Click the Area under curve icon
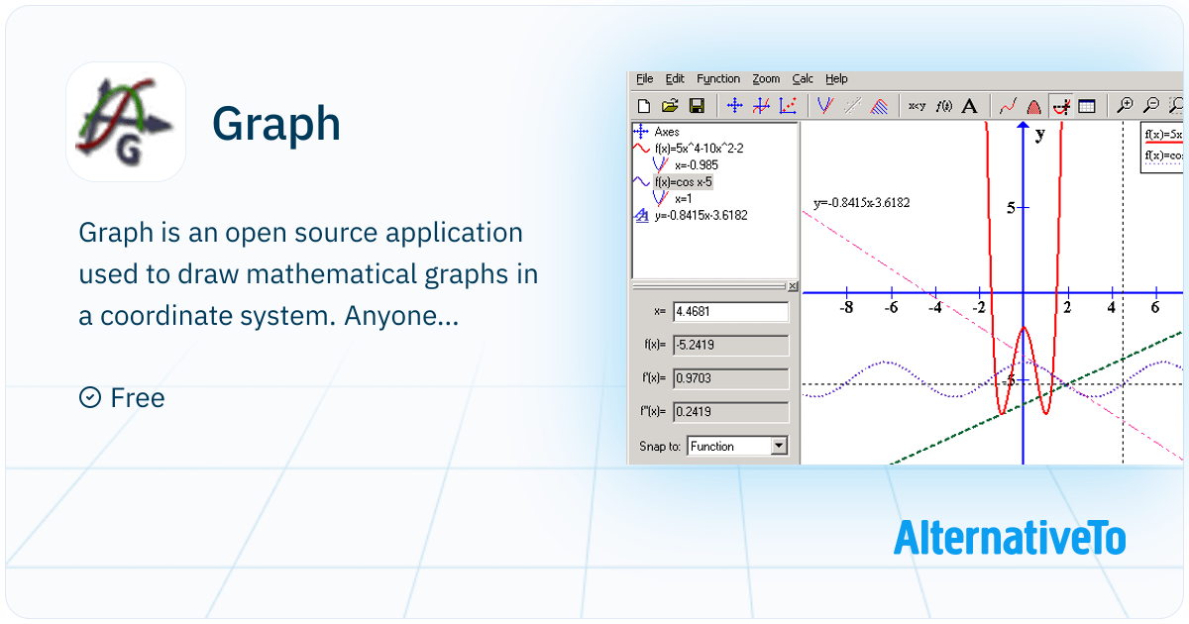1189x624 pixels. 1034,106
